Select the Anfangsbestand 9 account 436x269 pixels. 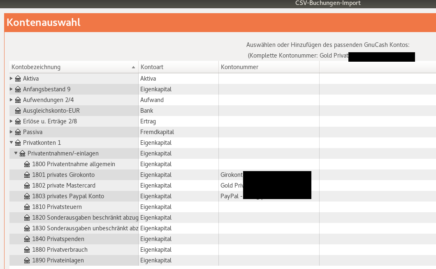pyautogui.click(x=223, y=89)
